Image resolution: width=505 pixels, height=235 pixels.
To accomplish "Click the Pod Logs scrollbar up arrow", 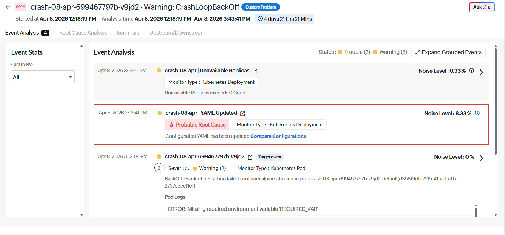I will point(476,205).
